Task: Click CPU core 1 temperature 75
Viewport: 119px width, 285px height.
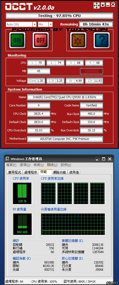Action: pyautogui.click(x=36, y=63)
